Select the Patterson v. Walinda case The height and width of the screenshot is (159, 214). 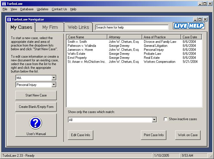[x=82, y=46]
